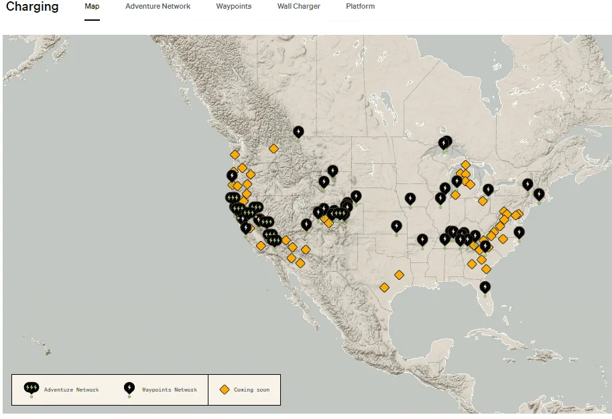Select the Adventure Network marker in northern California
Screen dimensions: 612x419
pos(233,198)
